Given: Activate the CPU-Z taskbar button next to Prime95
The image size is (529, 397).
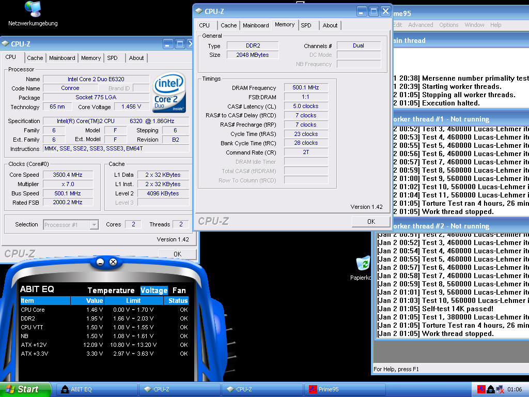Looking at the screenshot, I should (262, 389).
